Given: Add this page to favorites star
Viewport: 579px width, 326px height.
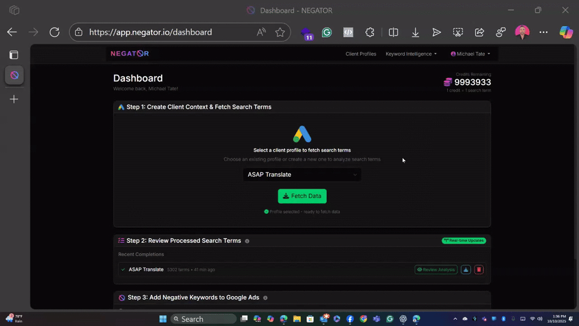Looking at the screenshot, I should [280, 32].
